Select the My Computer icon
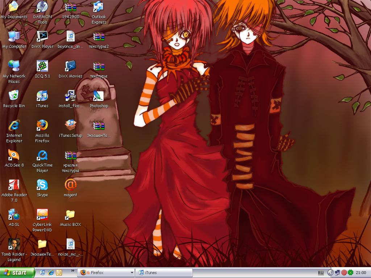The image size is (371, 278). coord(14,40)
